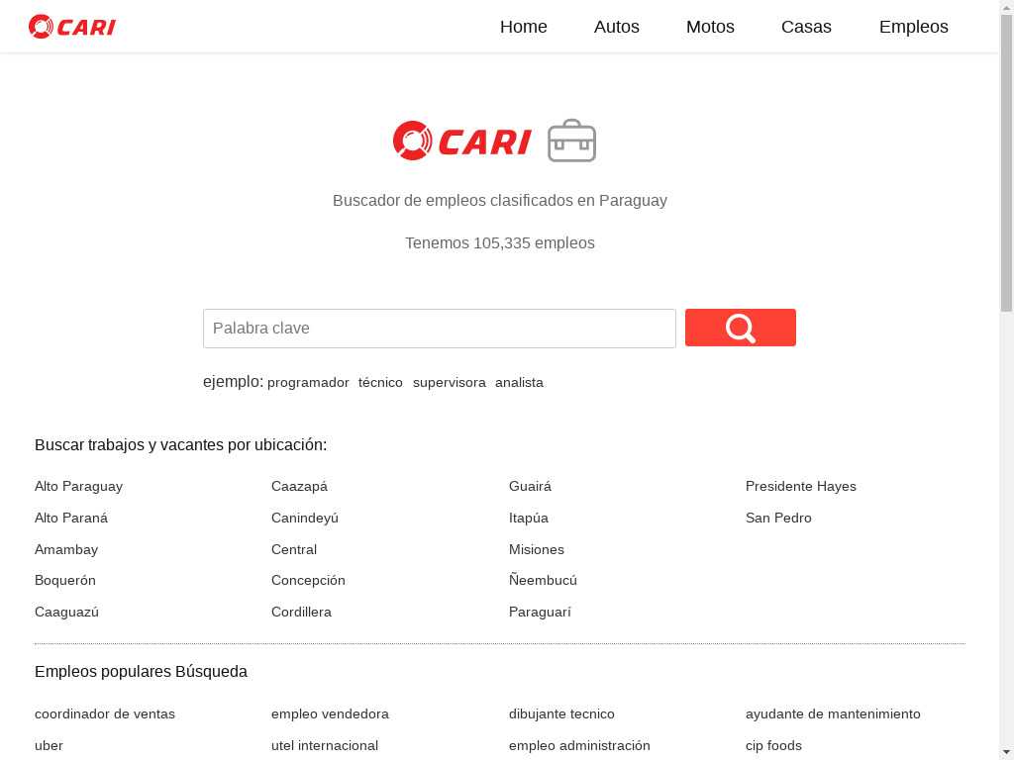Select the Misiones location
Screen dimensions: 1014x760
coord(536,549)
